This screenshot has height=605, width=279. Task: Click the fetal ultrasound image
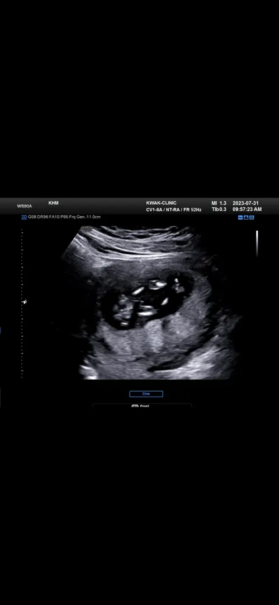(x=150, y=303)
